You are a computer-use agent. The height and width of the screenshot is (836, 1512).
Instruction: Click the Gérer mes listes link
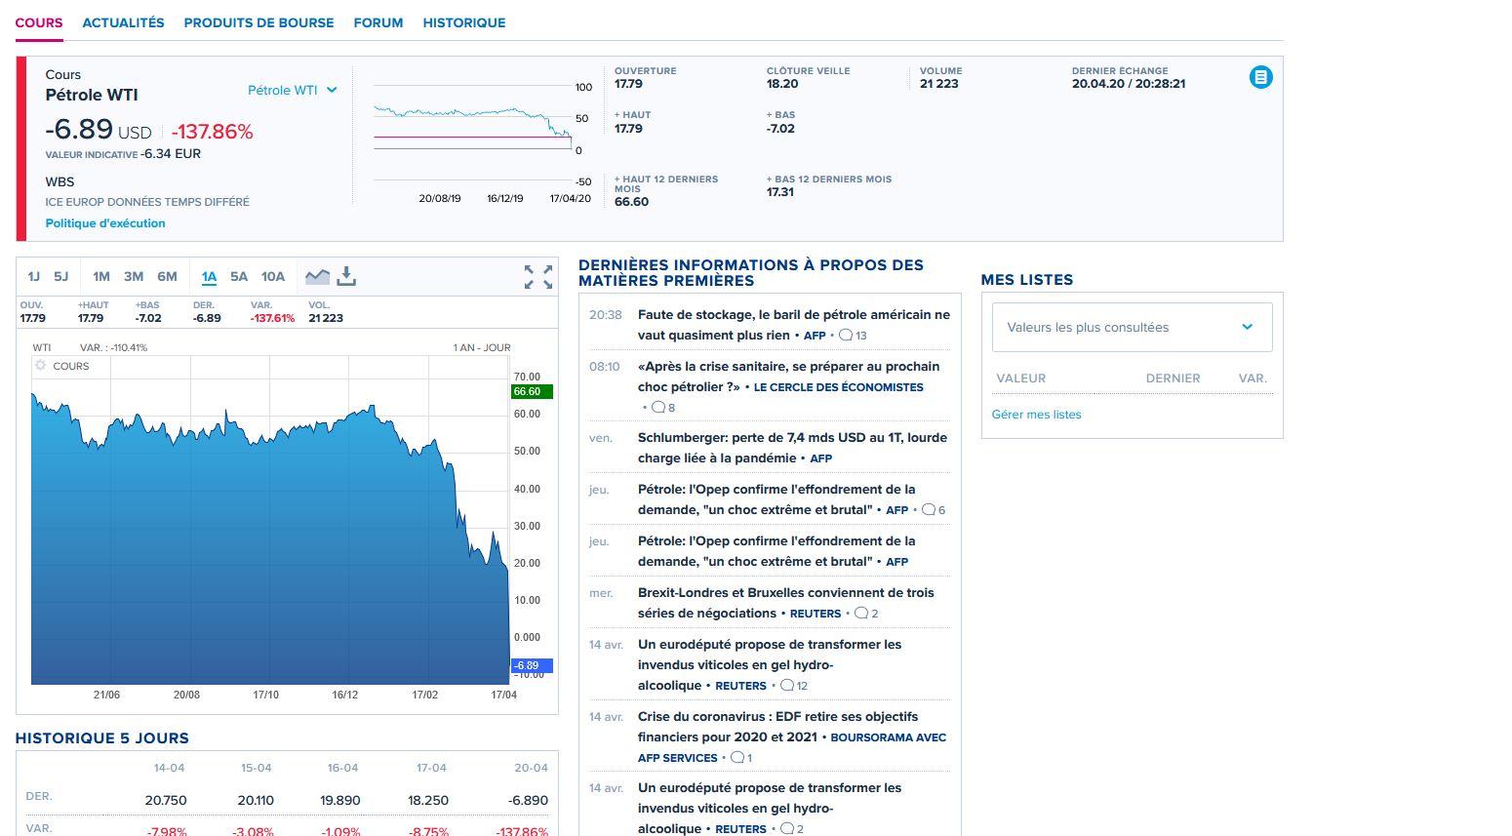pyautogui.click(x=1036, y=415)
